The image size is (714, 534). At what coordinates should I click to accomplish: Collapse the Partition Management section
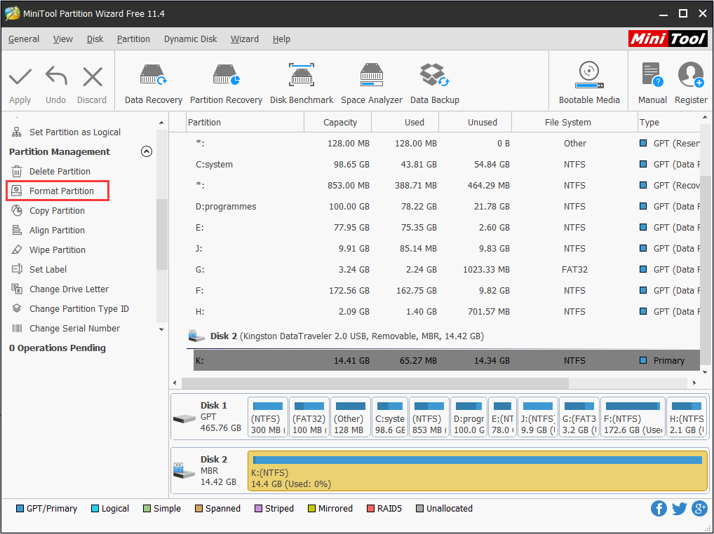pos(147,151)
